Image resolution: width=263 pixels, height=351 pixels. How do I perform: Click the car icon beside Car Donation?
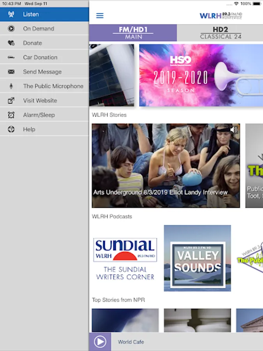coord(11,58)
